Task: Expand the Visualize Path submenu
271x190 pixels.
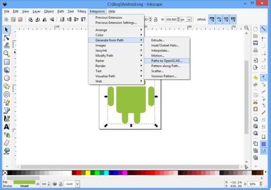Action: coord(116,76)
